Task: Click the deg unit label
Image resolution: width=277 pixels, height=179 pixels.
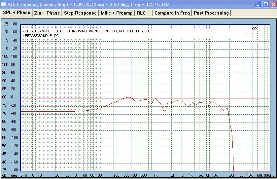Action: (x=14, y=175)
